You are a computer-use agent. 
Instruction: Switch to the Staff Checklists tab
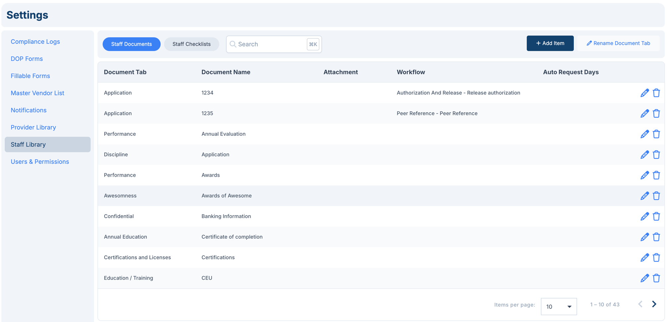pyautogui.click(x=191, y=44)
